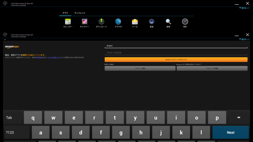Launch the ブラウザ browser globe icon

tap(118, 21)
